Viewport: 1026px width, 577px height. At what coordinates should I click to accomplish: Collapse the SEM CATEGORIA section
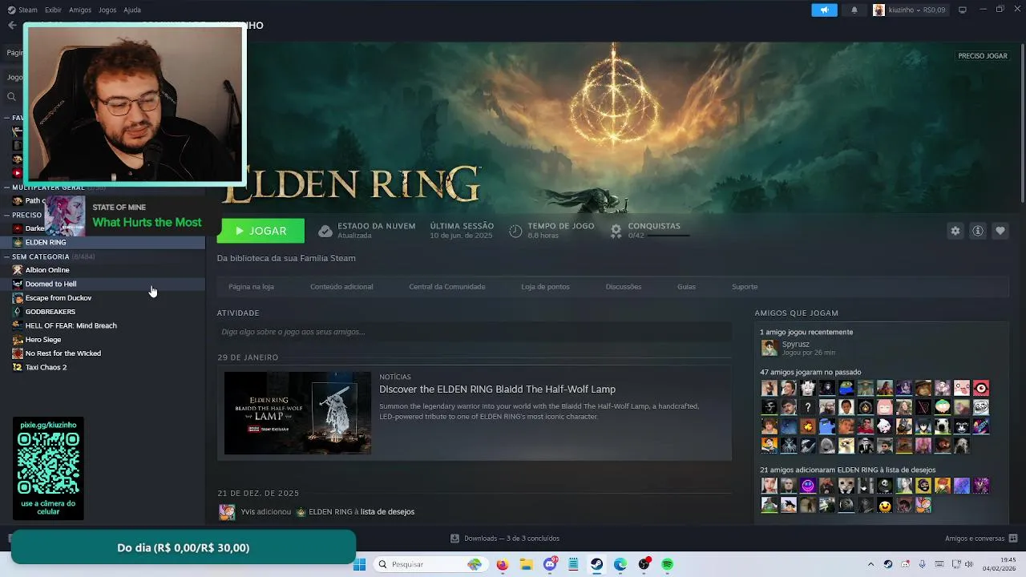[x=7, y=256]
